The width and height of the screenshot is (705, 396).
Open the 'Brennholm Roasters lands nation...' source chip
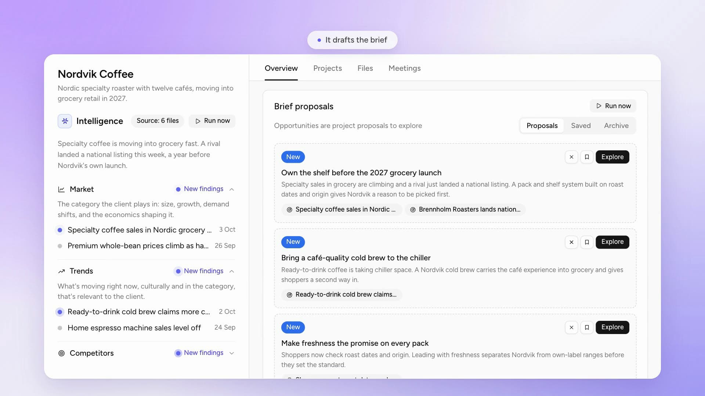[x=465, y=210]
